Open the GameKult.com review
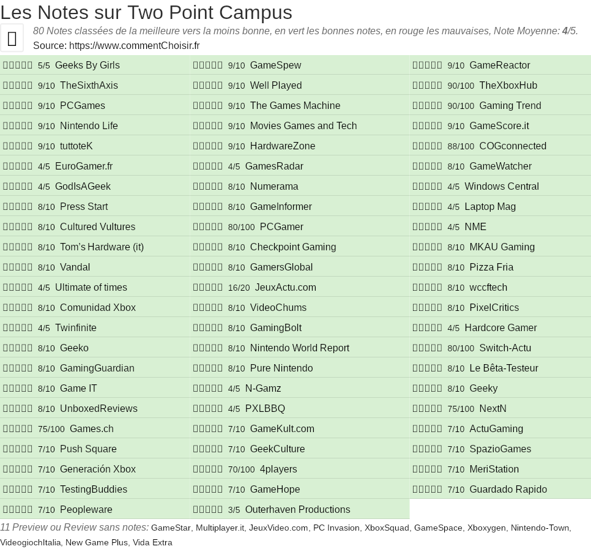Screen dimensions: 591x549 point(282,429)
